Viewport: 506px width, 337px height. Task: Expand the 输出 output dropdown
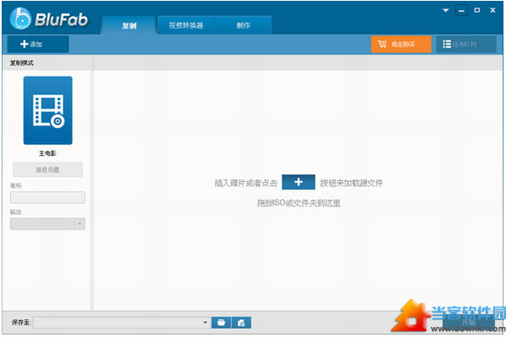(x=80, y=224)
